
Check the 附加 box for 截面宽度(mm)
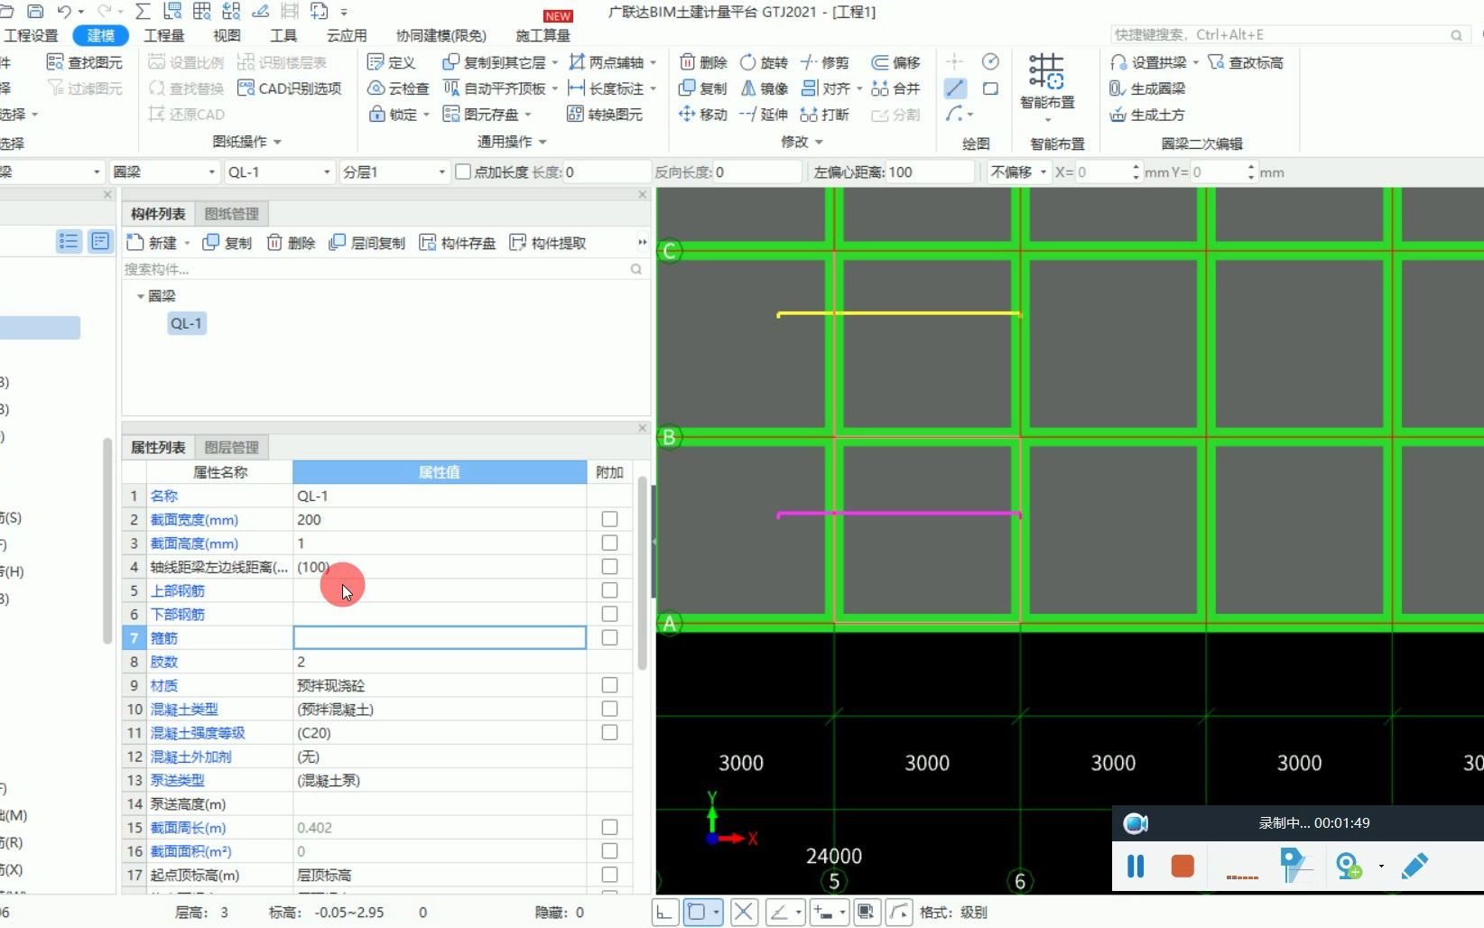pyautogui.click(x=609, y=519)
